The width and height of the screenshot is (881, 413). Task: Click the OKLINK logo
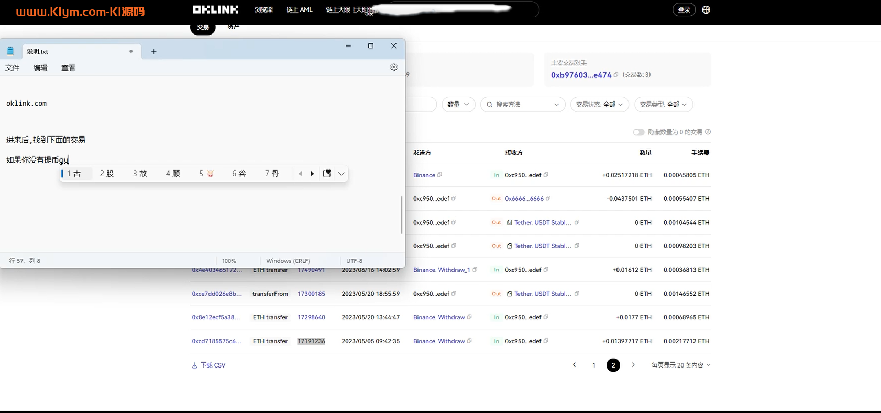[x=215, y=9]
